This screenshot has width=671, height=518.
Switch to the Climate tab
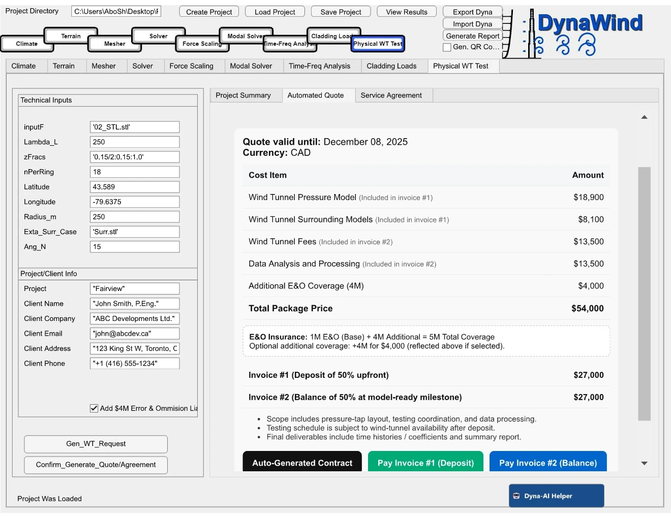(x=25, y=66)
